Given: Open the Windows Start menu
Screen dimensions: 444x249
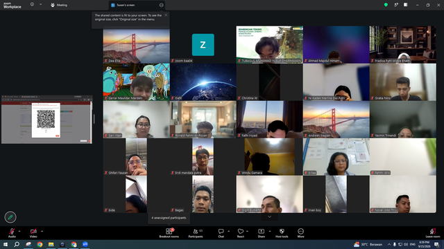Looking at the screenshot, I should click(x=6, y=244).
